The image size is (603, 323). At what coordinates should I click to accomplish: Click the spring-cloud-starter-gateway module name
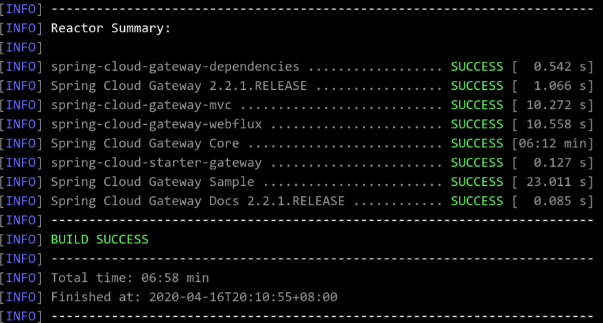pyautogui.click(x=156, y=163)
